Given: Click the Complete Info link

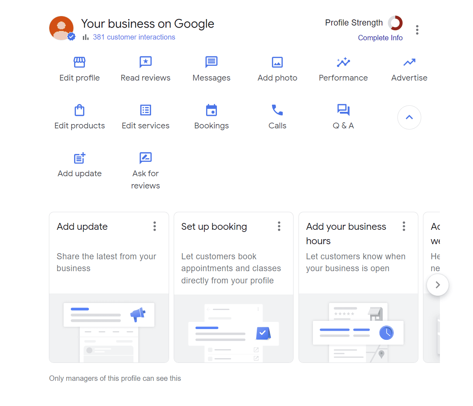Looking at the screenshot, I should pos(380,38).
